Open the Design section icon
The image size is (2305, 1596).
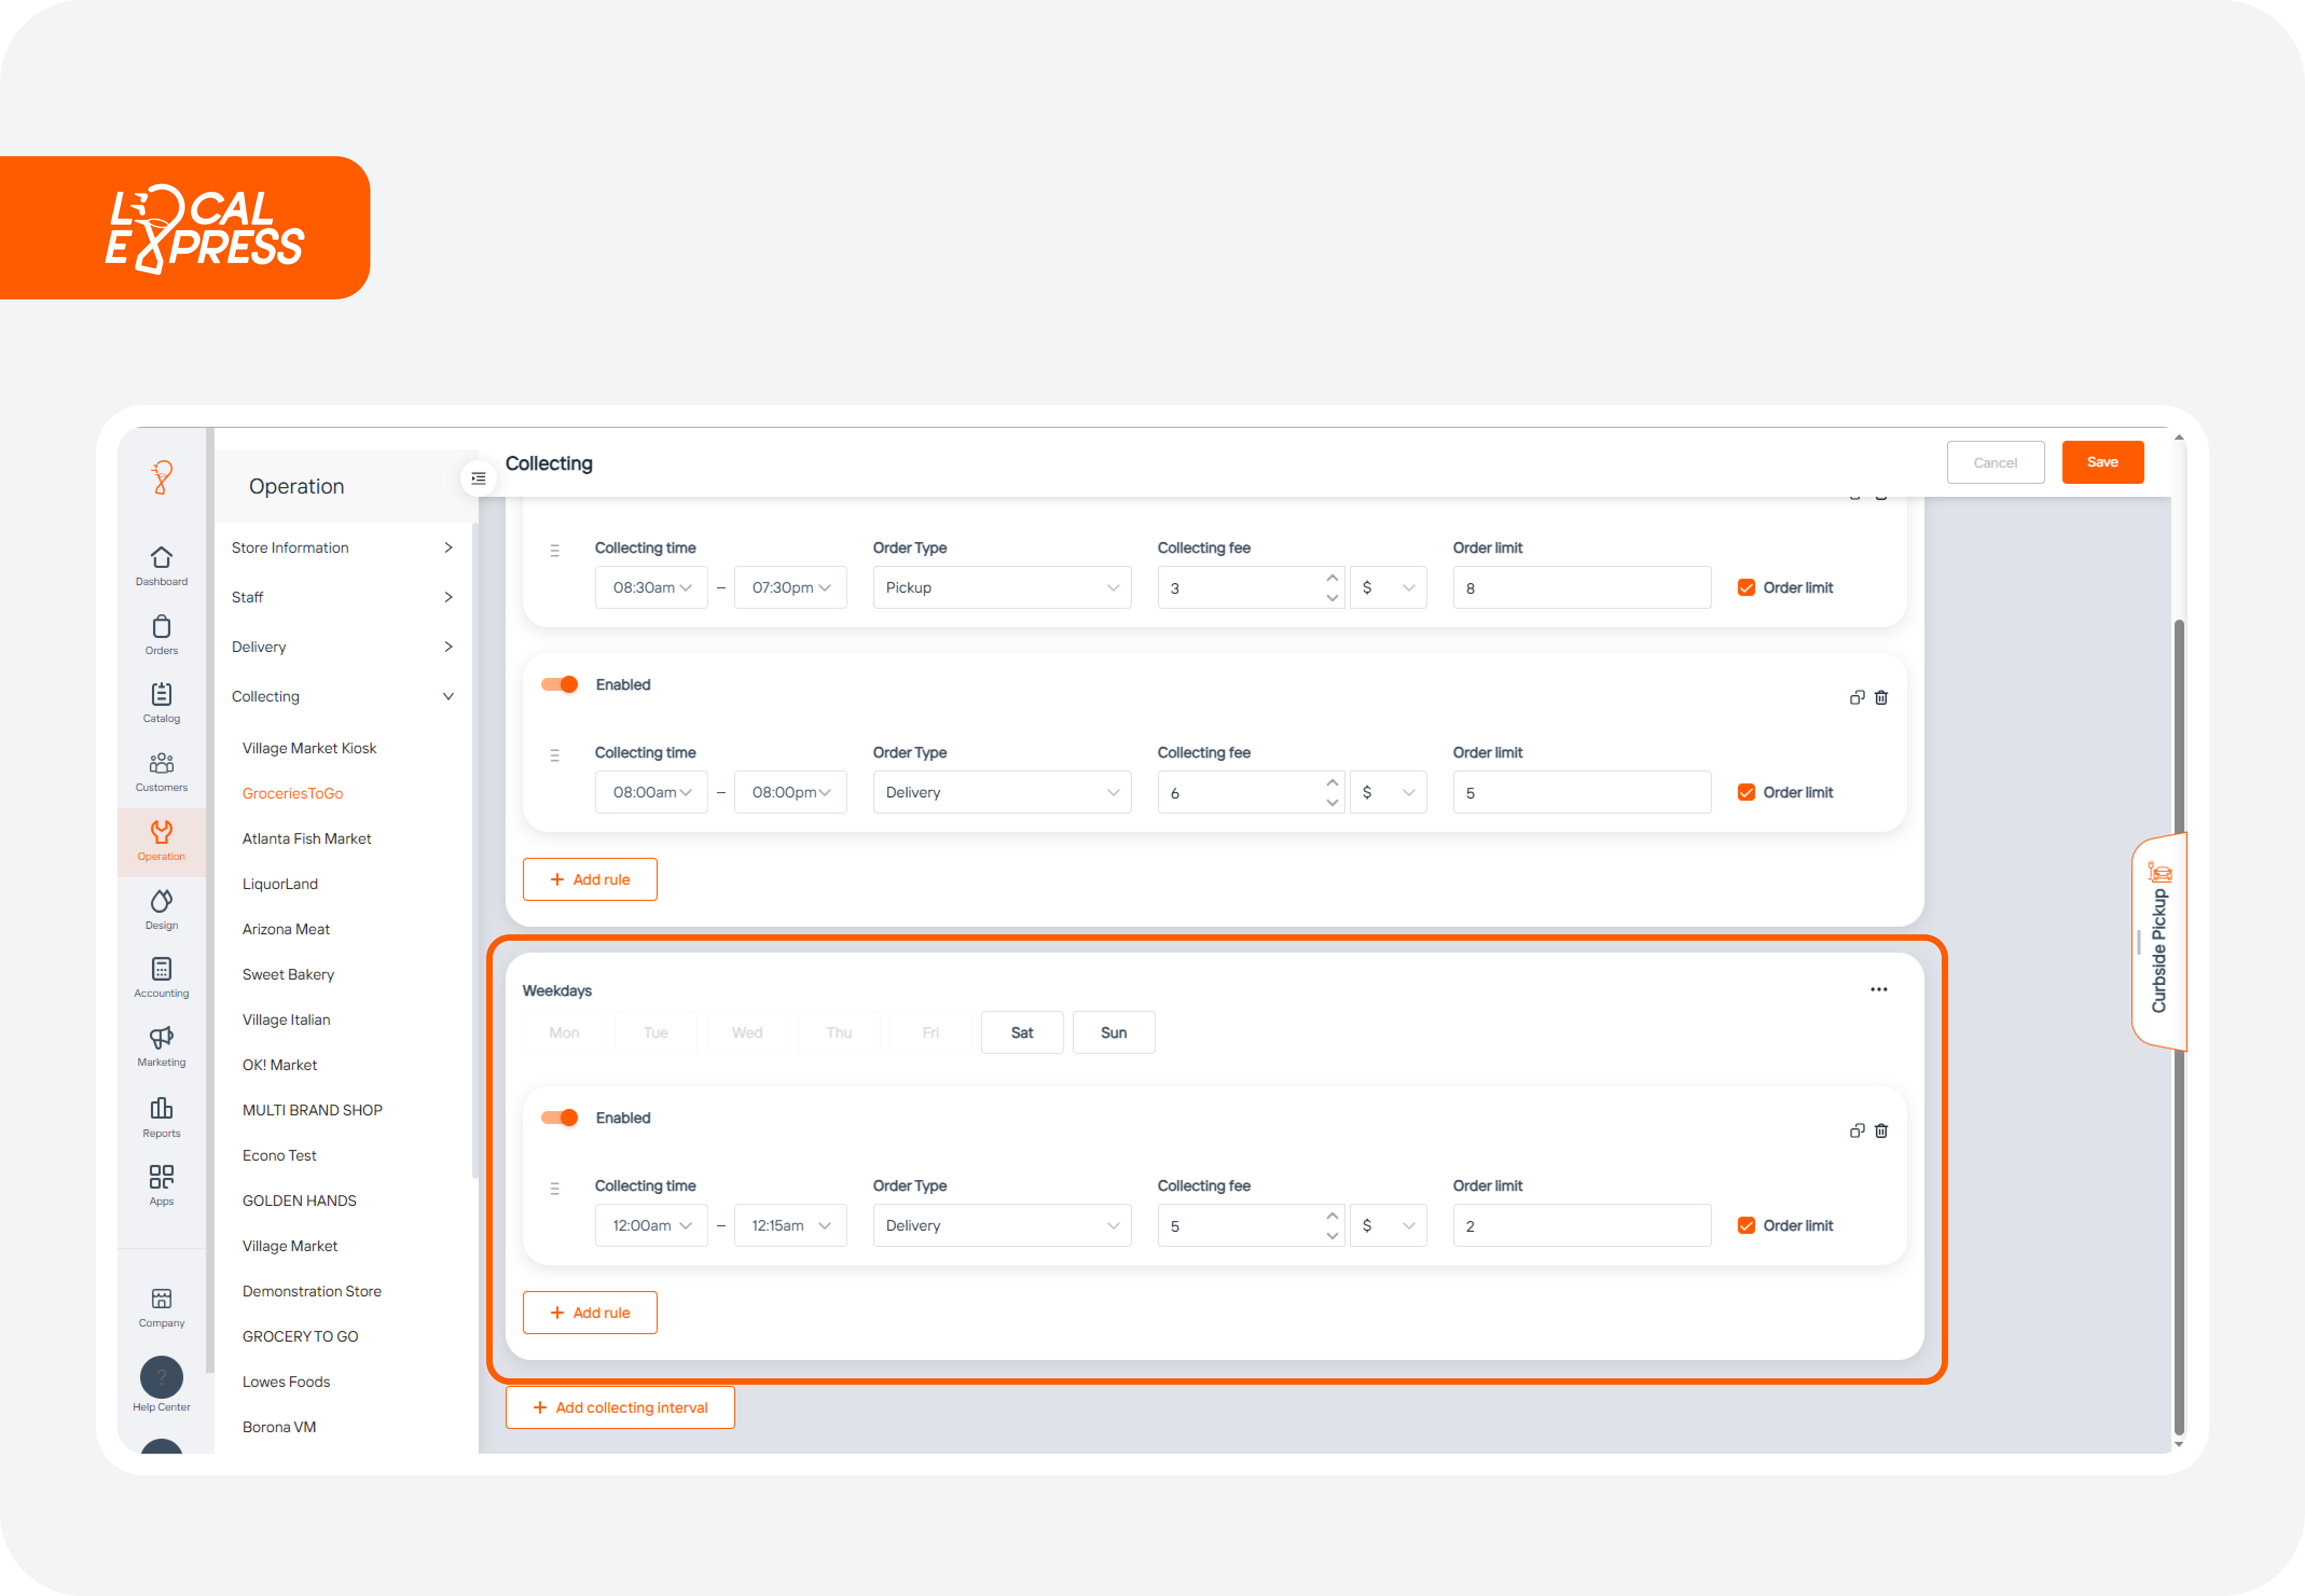[x=161, y=901]
